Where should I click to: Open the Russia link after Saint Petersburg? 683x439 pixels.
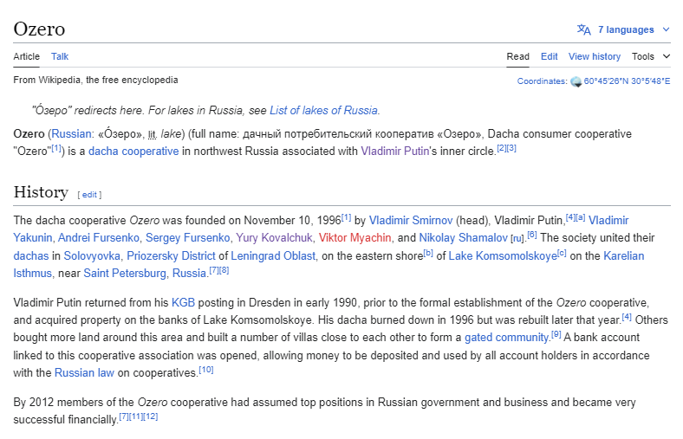[x=189, y=274]
